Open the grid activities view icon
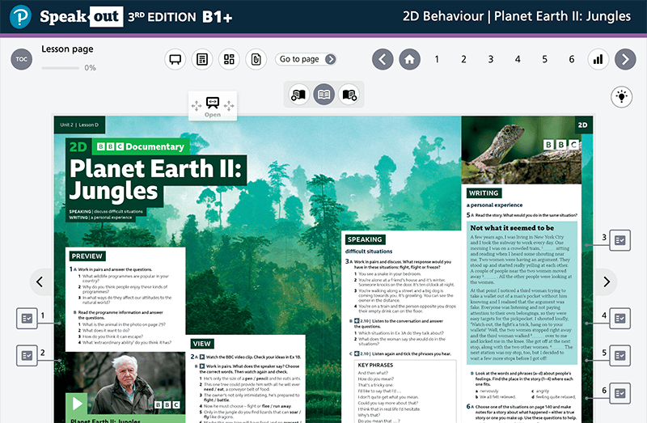Screen dimensions: 647x423 tap(229, 59)
